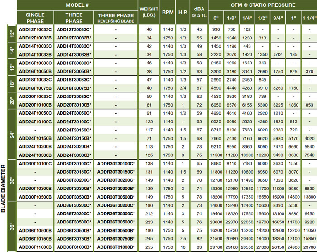Select model ADD24T10200B
317x252 pixels.
point(35,146)
